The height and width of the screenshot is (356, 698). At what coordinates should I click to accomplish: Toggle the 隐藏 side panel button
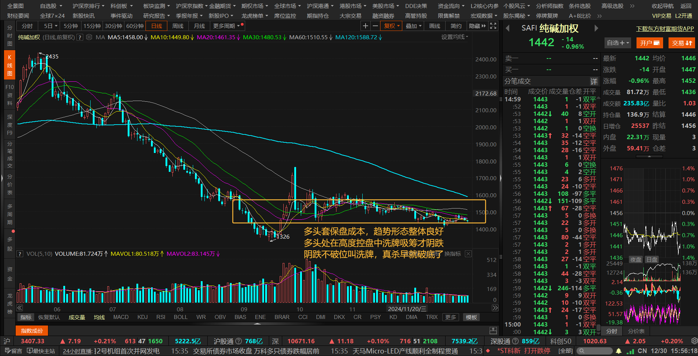[x=477, y=26]
